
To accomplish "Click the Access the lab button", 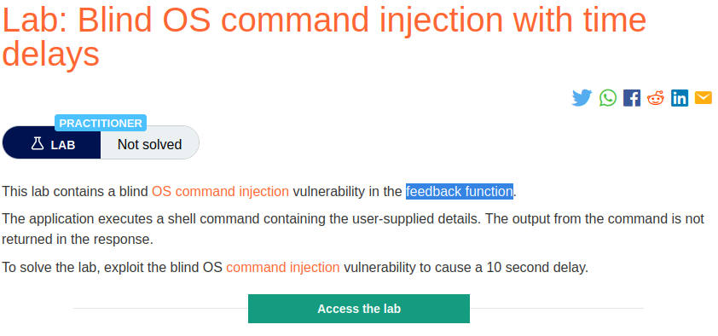I will pyautogui.click(x=359, y=309).
